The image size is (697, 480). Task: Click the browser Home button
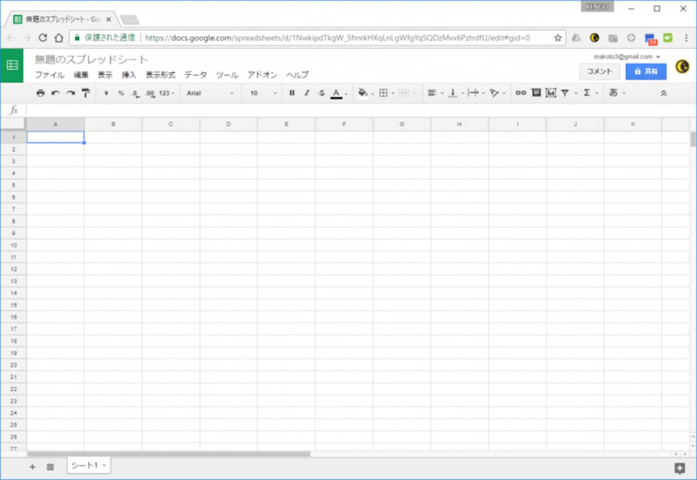[59, 38]
